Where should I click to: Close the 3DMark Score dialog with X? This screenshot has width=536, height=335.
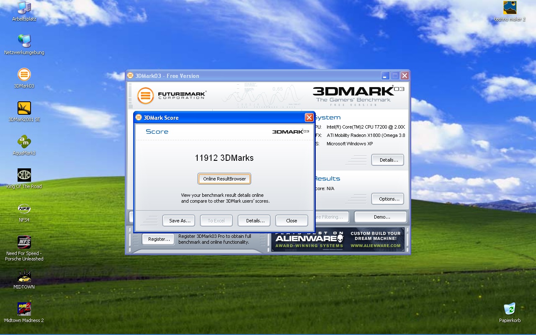[309, 118]
